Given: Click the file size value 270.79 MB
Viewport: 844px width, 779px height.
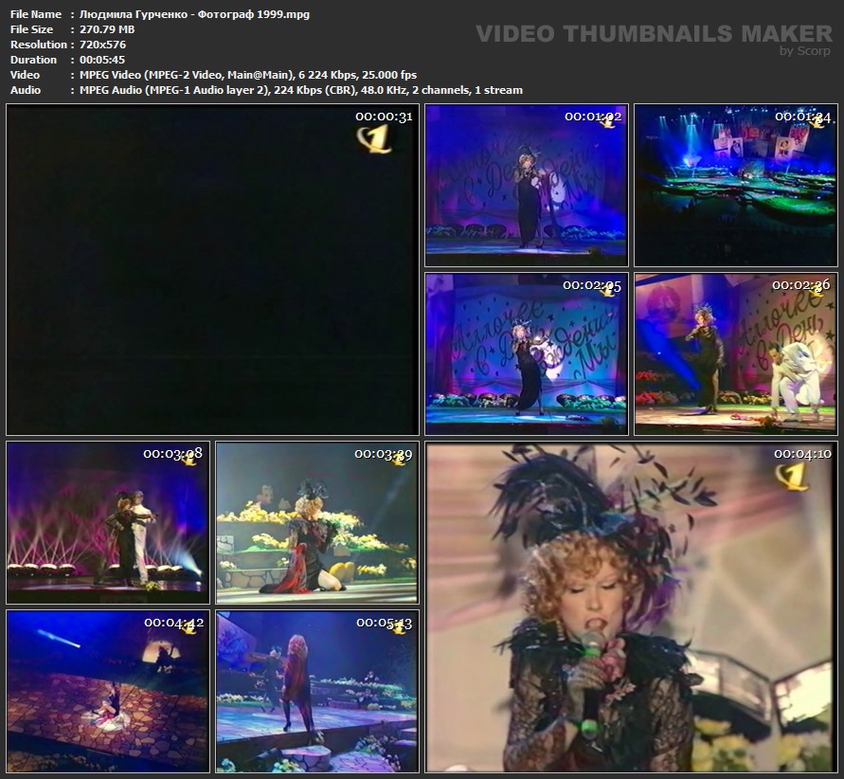Looking at the screenshot, I should pyautogui.click(x=107, y=29).
